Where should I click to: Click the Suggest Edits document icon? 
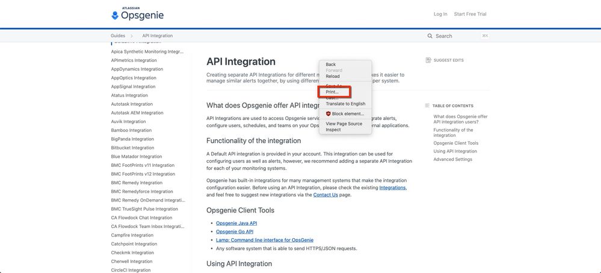click(428, 60)
